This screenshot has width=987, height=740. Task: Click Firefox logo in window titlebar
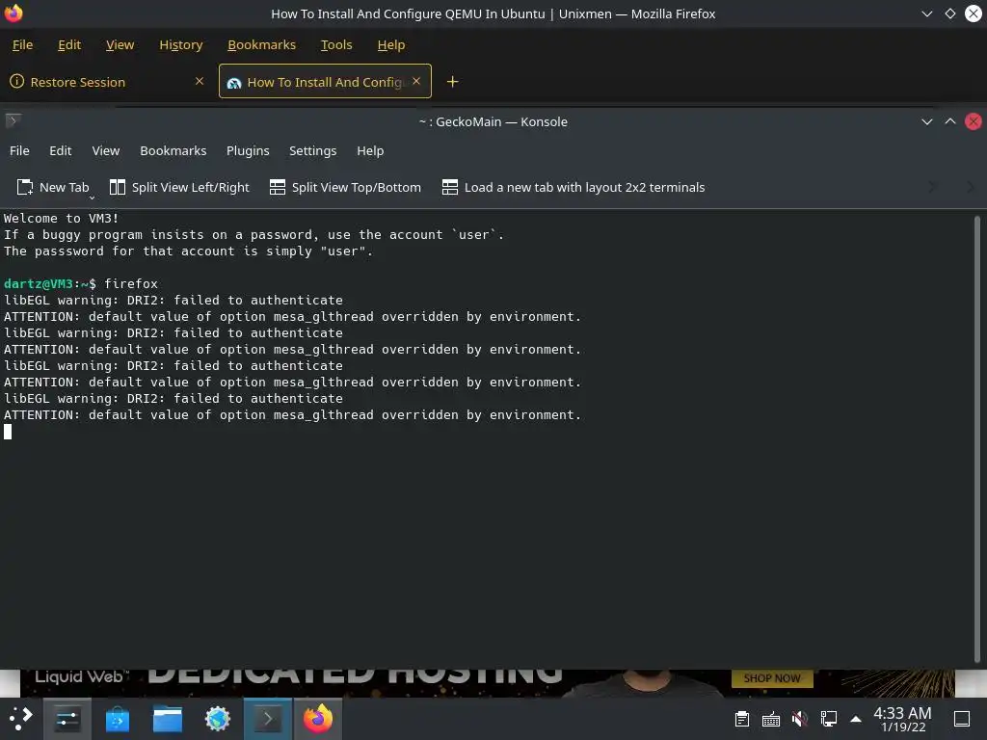(x=13, y=13)
